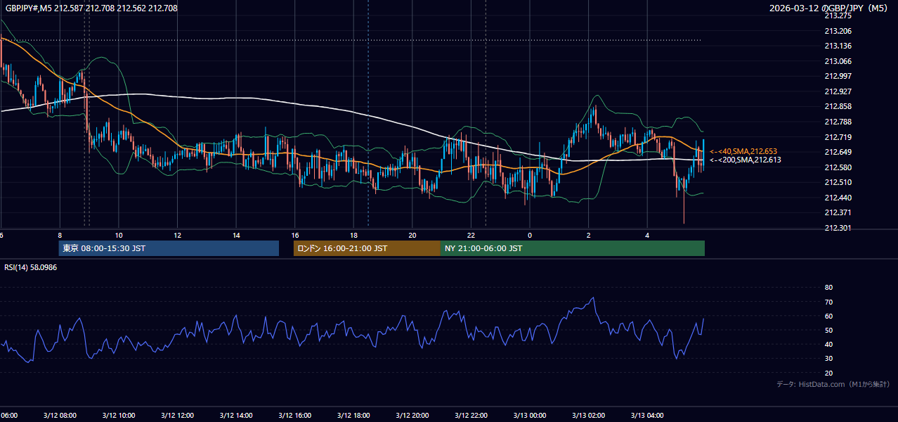This screenshot has height=422, width=898.
Task: Click RSI scale value 20
Action: [828, 373]
